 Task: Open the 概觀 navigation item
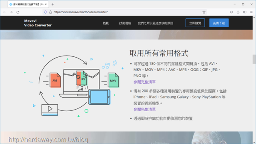coord(106,23)
